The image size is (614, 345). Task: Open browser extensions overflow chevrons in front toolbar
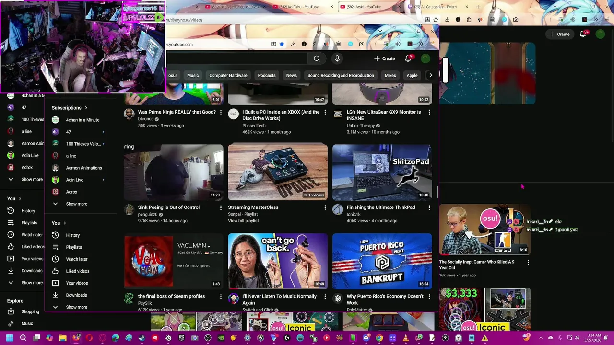pyautogui.click(x=421, y=44)
